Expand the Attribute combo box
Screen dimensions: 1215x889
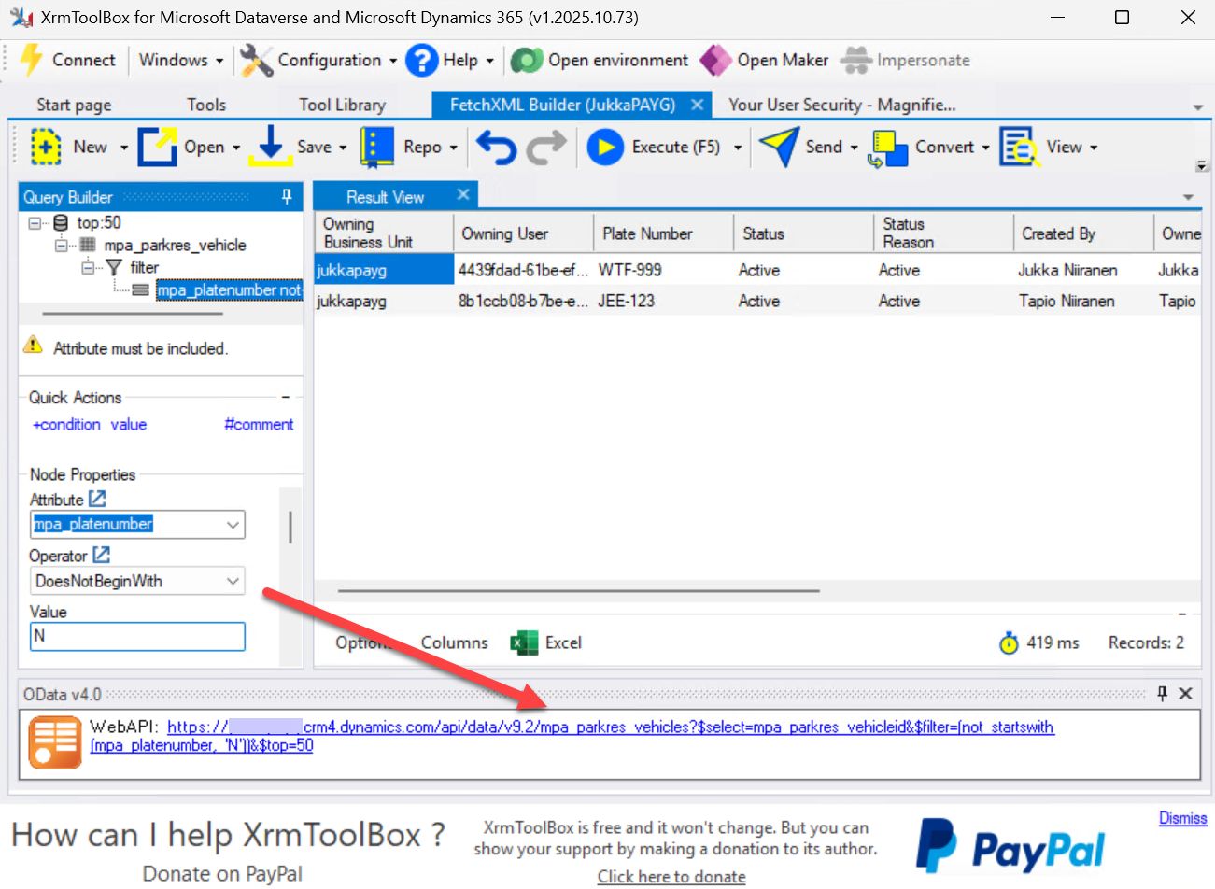(x=233, y=525)
